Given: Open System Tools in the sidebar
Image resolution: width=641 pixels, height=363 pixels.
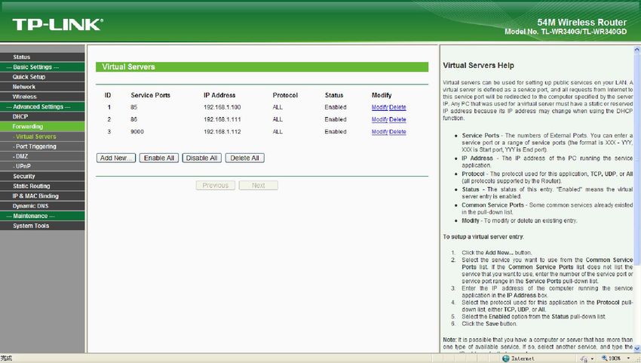Looking at the screenshot, I should [x=42, y=226].
